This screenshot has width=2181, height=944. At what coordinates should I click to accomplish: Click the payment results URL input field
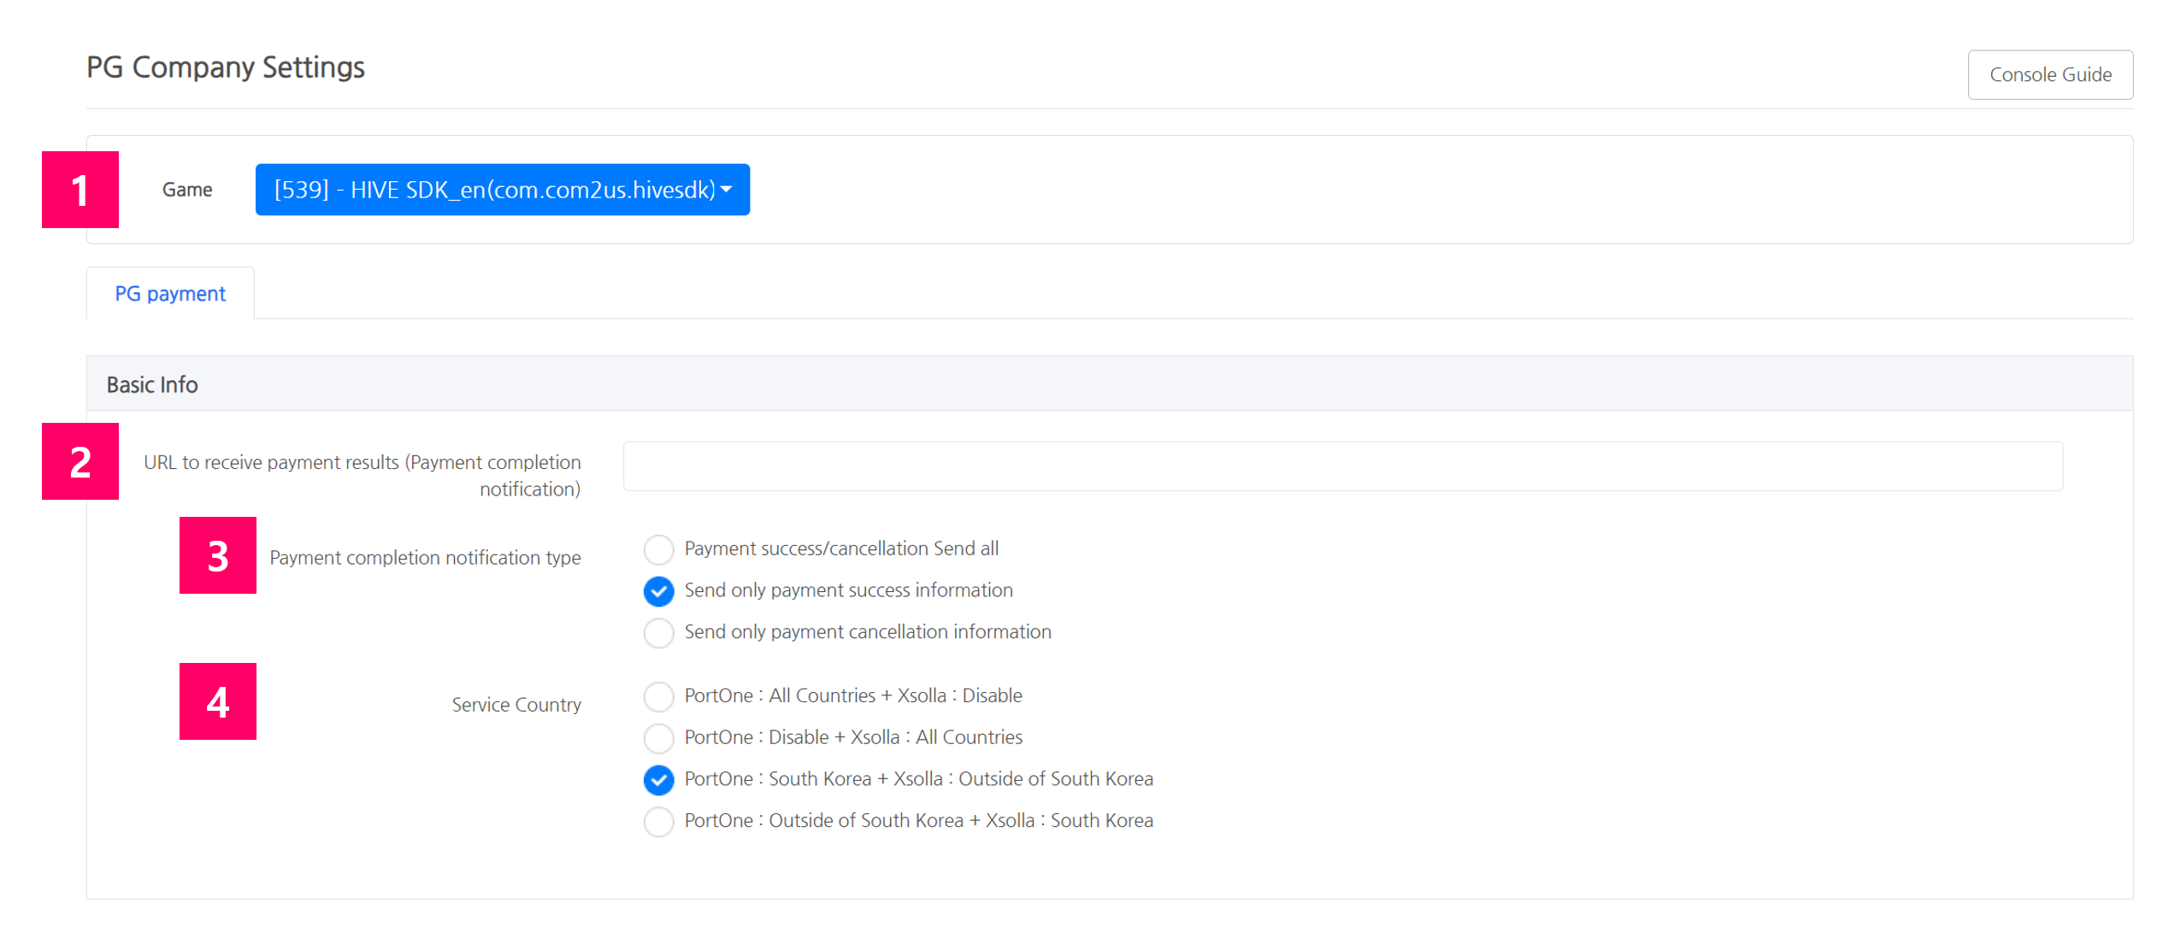pyautogui.click(x=1342, y=466)
